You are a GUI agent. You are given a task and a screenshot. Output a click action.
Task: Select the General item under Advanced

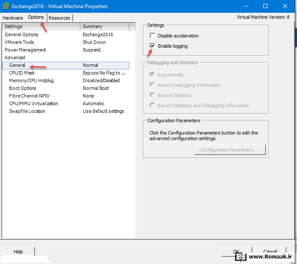[x=66, y=65]
